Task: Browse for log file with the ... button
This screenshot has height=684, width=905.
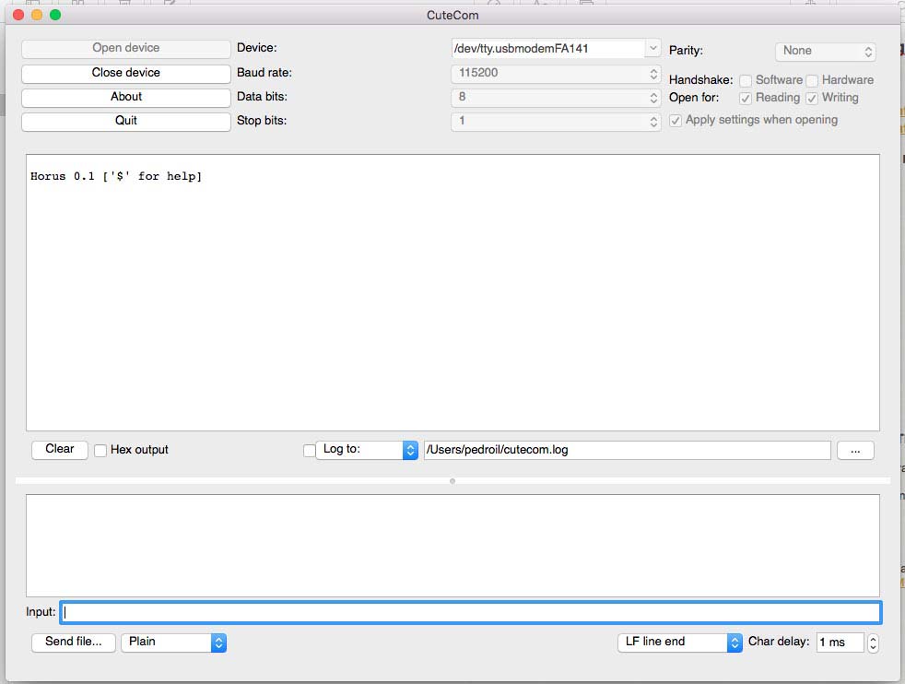Action: (855, 450)
